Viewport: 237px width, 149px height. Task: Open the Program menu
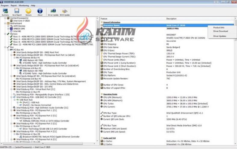tap(5, 5)
